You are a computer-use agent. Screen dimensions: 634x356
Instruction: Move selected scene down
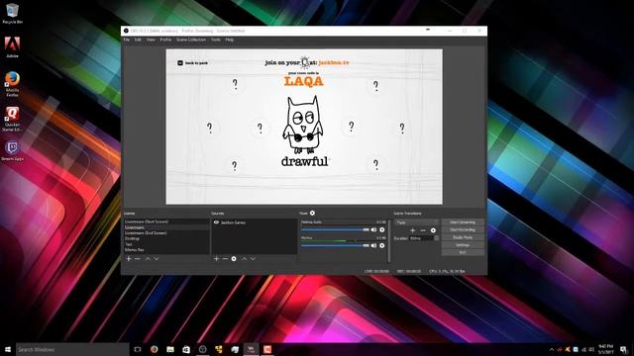click(157, 259)
